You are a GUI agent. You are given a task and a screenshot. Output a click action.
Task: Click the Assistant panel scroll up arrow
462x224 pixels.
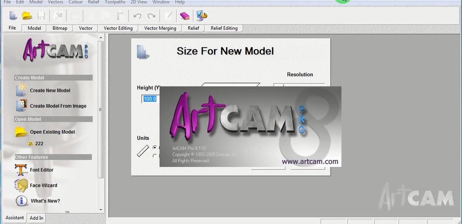(x=101, y=38)
